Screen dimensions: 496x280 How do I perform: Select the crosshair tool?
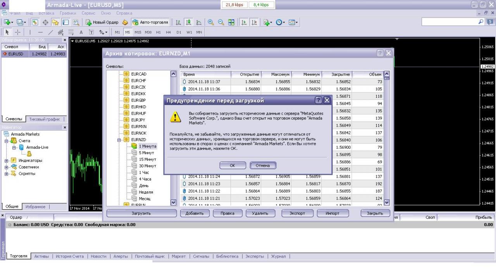(x=18, y=32)
